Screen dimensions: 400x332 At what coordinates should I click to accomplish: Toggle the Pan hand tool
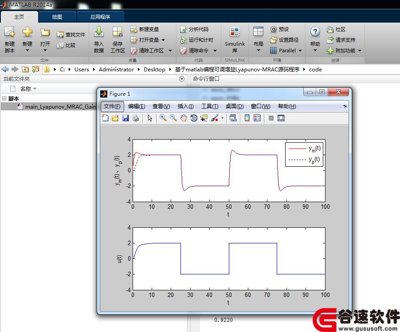184,118
